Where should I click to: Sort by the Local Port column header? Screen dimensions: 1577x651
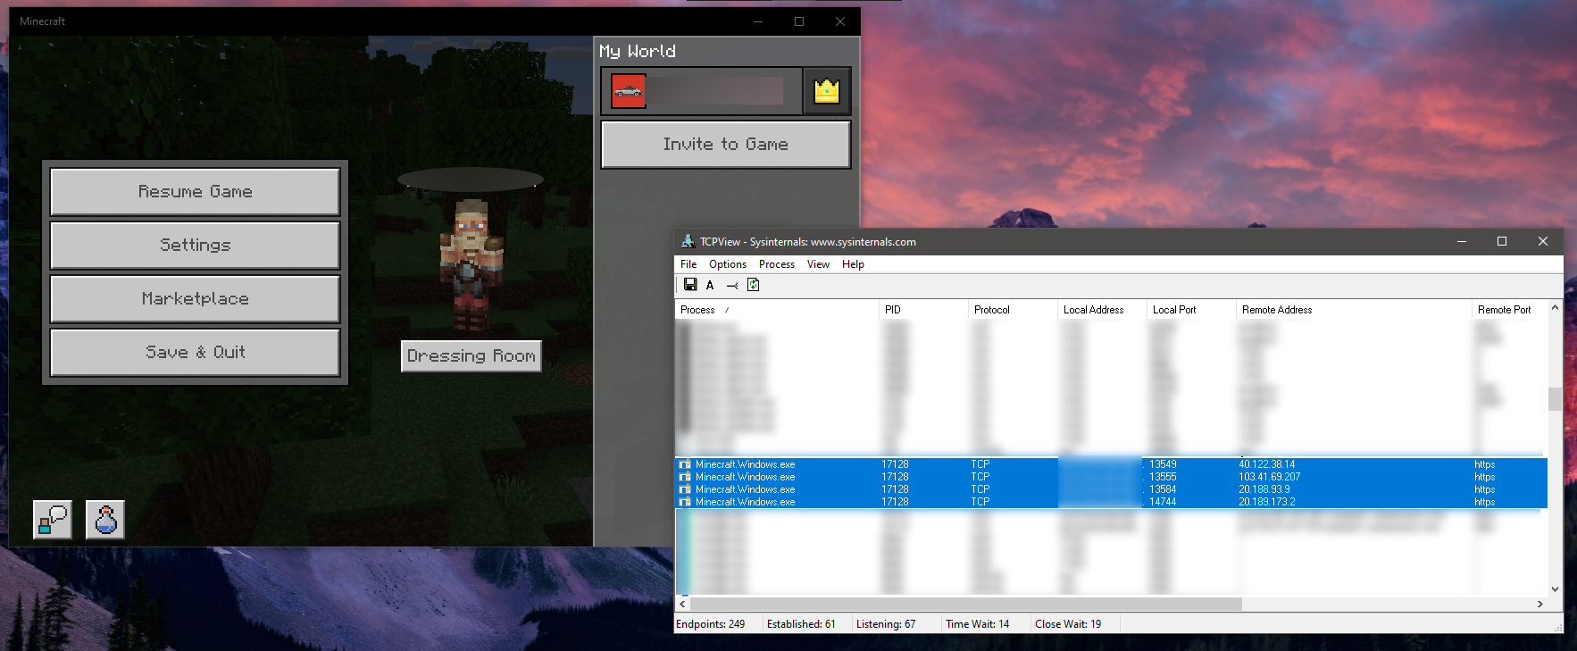point(1191,310)
